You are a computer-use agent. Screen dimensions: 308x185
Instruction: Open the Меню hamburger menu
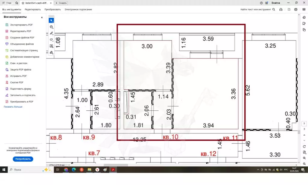point(7,3)
